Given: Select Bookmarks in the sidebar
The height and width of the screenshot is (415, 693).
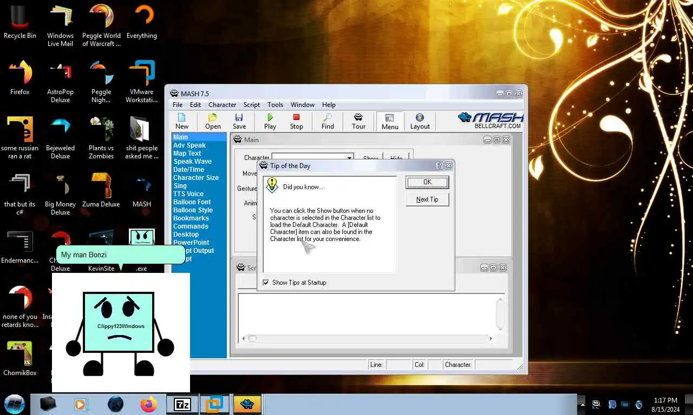Looking at the screenshot, I should (x=191, y=218).
